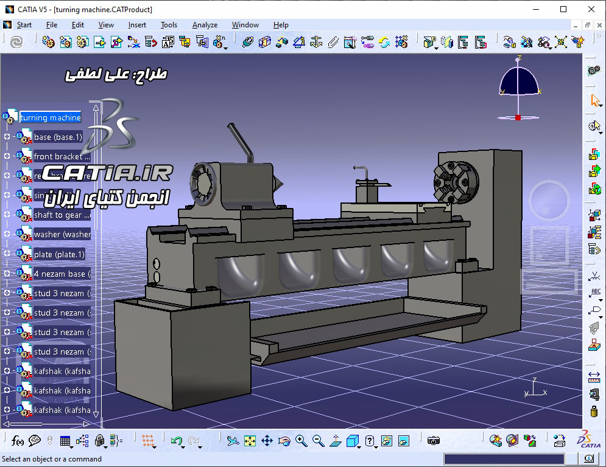Toggle Stop Manipulate on Clash icon
Screen dimensions: 606x467
pos(578,42)
